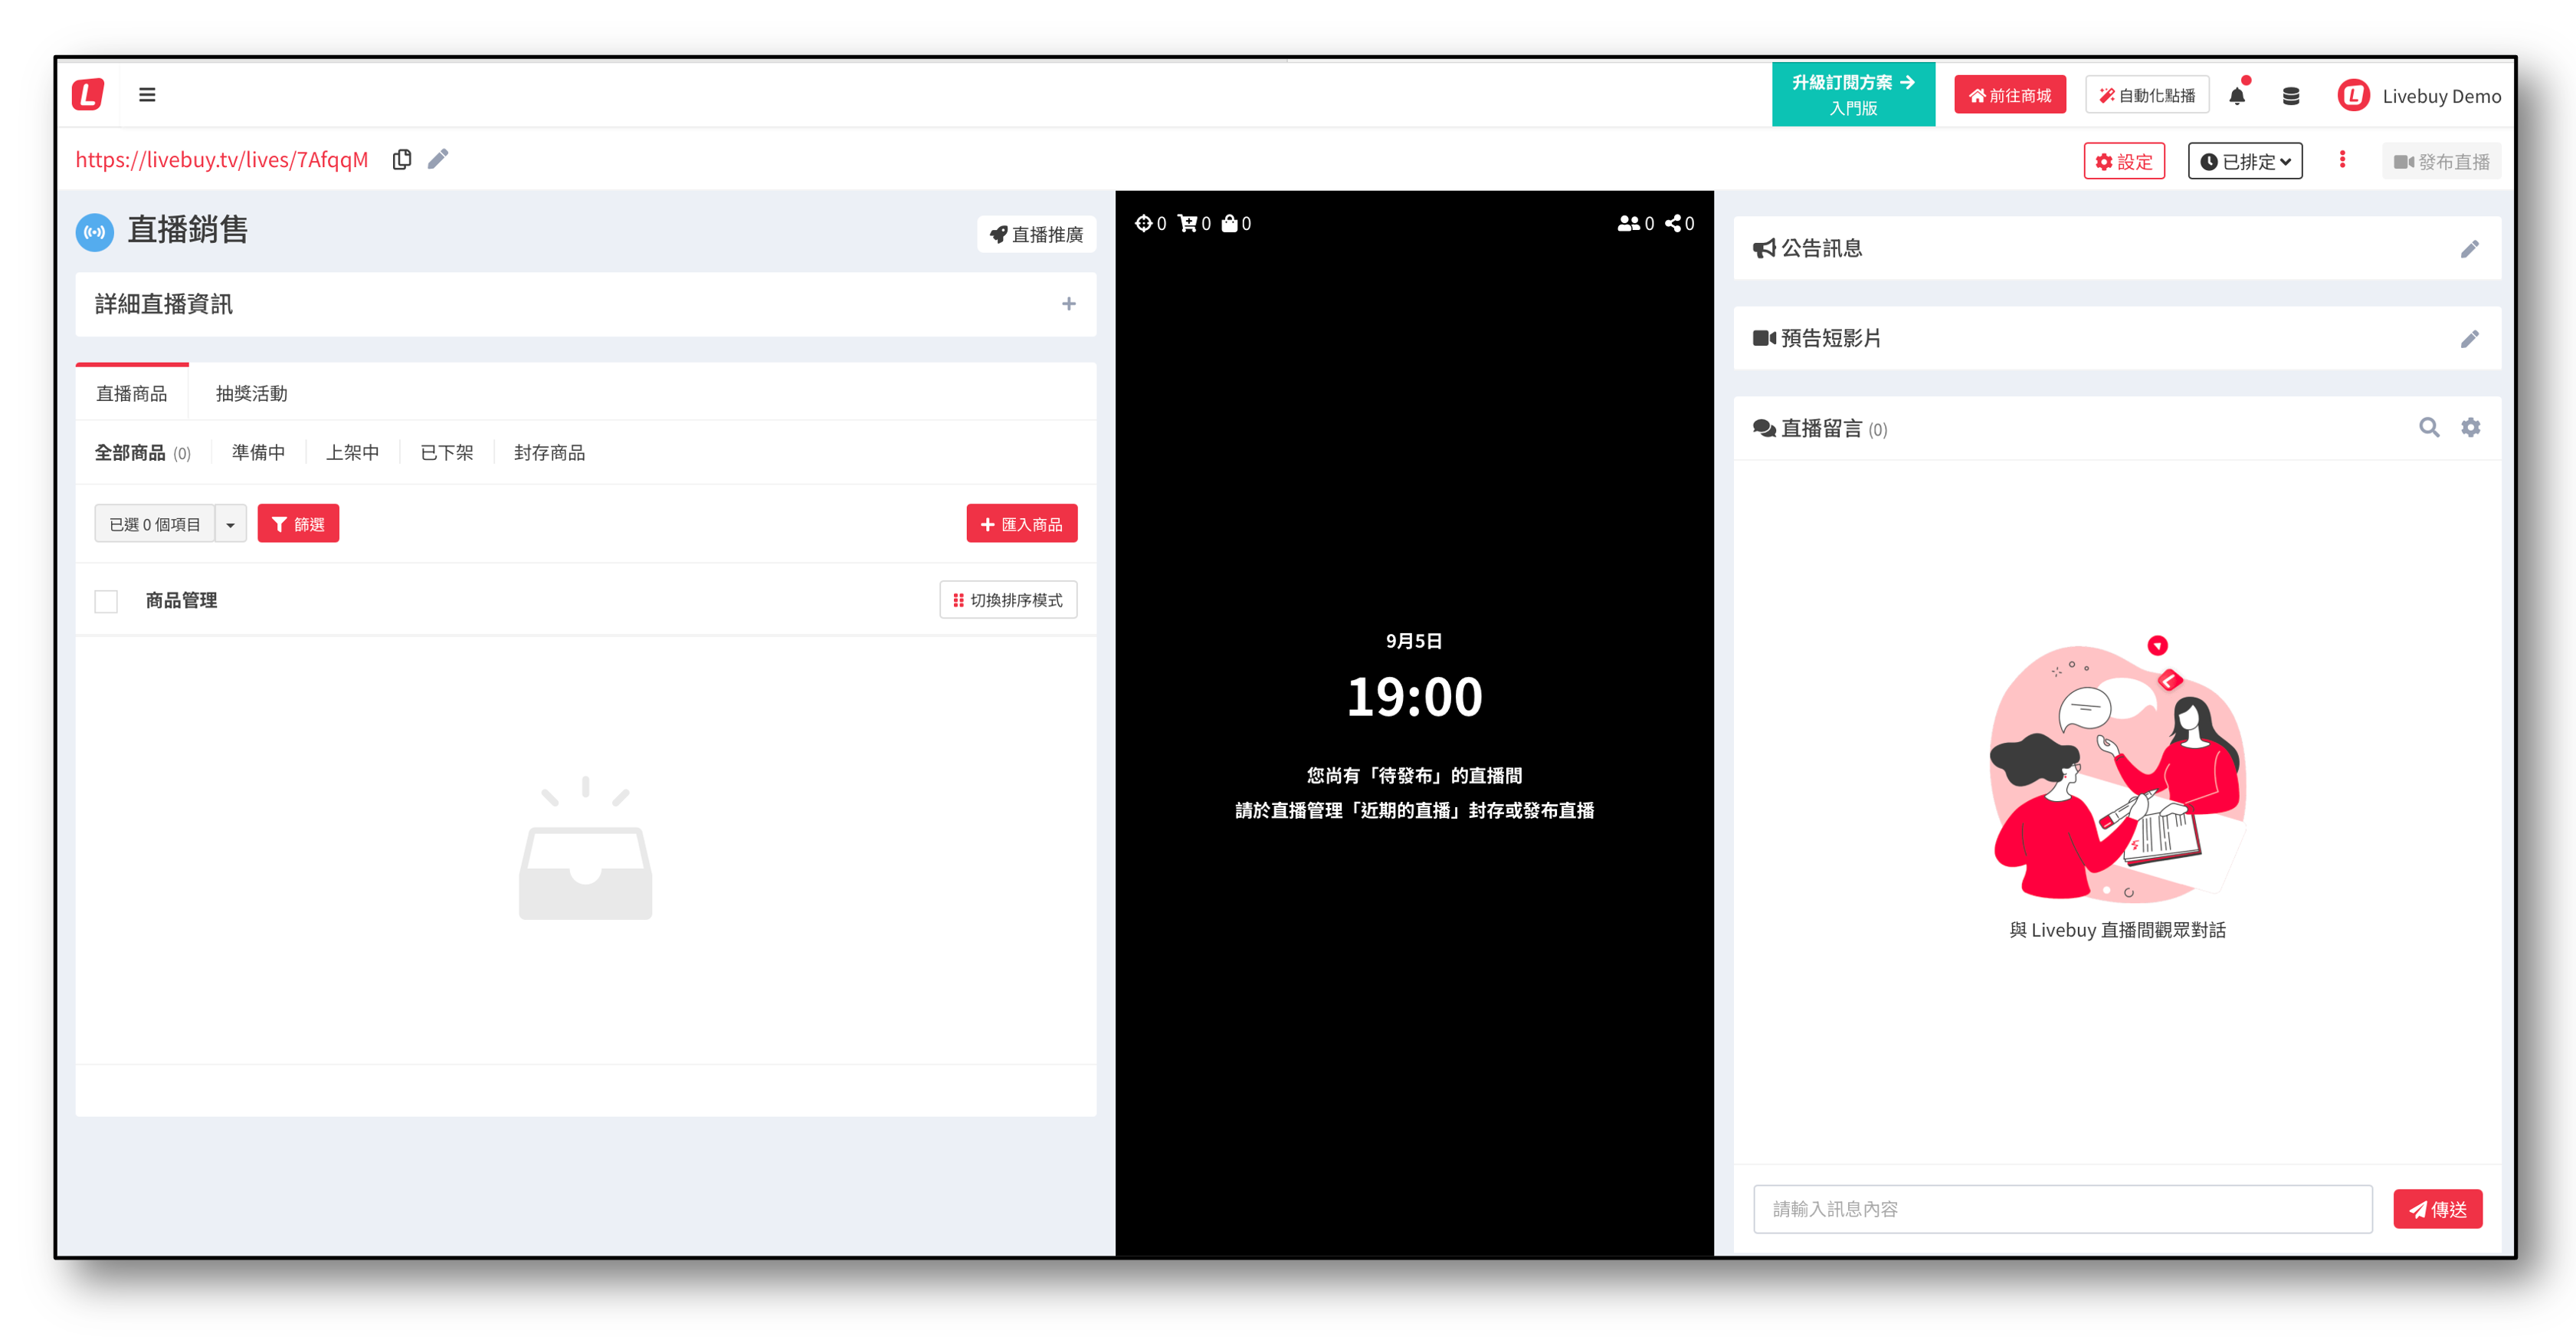The width and height of the screenshot is (2576, 1340).
Task: Search live comments with magnifier icon
Action: [x=2428, y=429]
